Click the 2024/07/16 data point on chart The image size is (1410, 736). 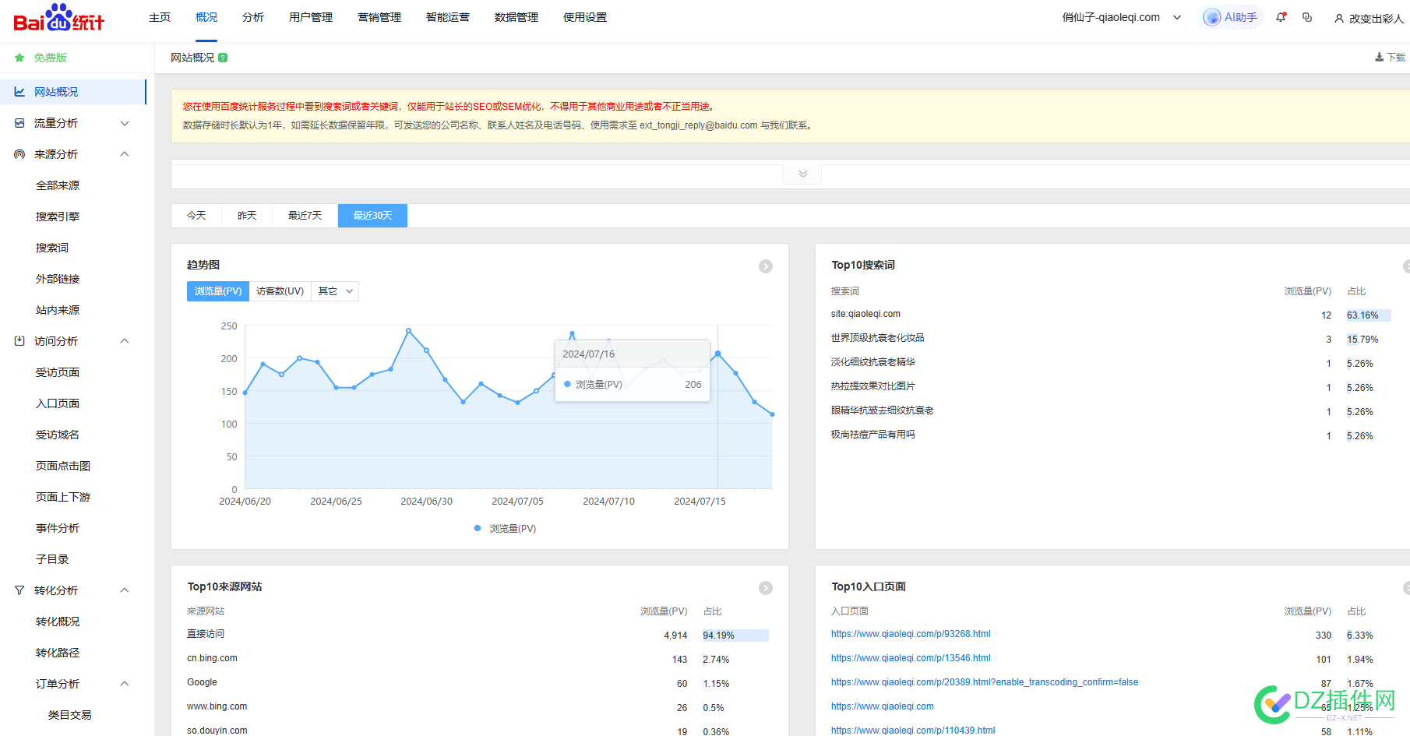(x=717, y=354)
